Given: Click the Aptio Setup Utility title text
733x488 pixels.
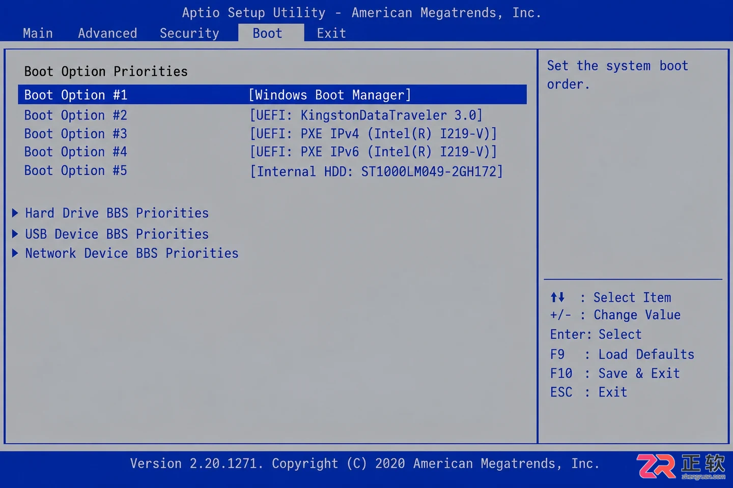Looking at the screenshot, I should 361,13.
